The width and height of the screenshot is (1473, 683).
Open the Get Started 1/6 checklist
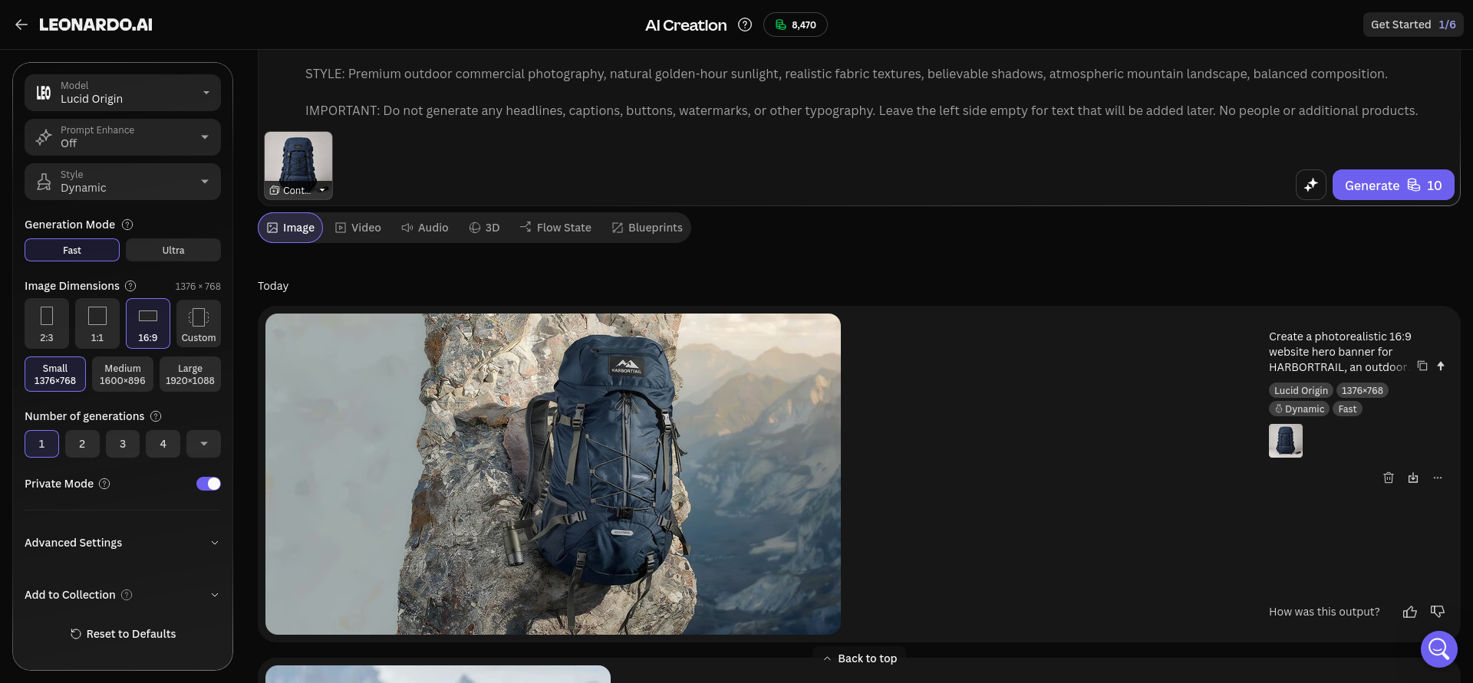tap(1413, 25)
